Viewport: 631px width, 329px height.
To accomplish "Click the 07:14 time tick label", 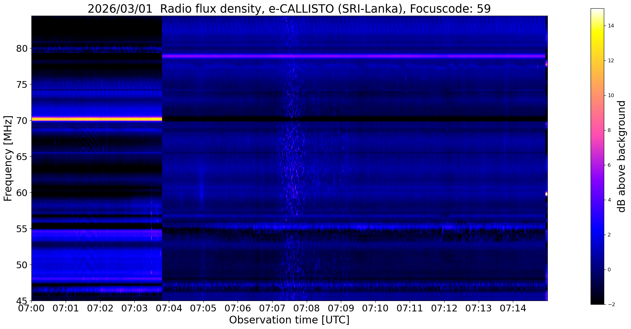I will coord(513,308).
